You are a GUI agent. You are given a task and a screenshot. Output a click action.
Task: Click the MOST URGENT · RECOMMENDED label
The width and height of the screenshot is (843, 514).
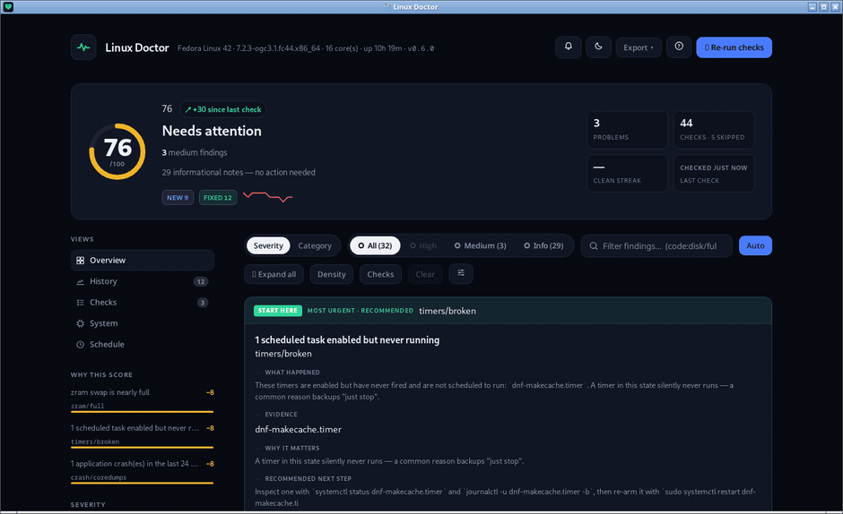(361, 311)
